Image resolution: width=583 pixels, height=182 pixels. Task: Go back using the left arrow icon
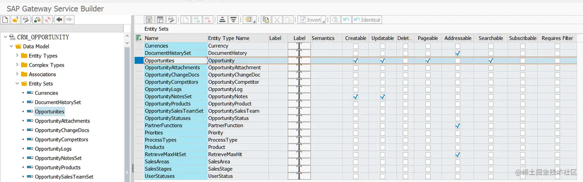coord(59,20)
